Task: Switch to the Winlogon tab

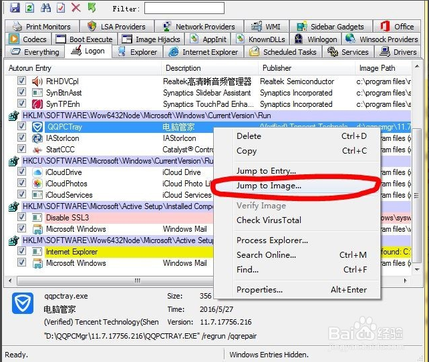Action: coord(315,39)
